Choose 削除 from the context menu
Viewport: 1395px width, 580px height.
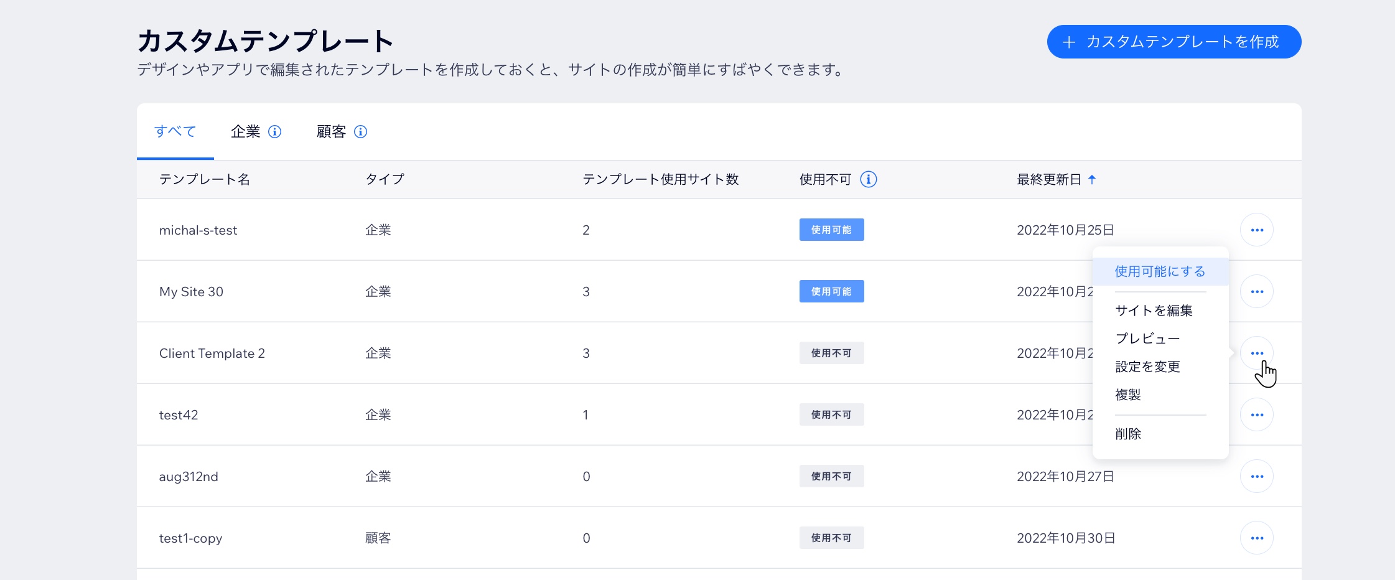pos(1127,434)
